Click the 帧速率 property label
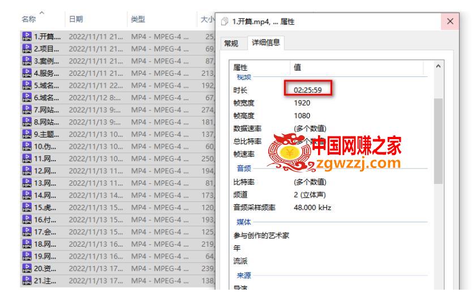Screen dimensions: 472x301 click(x=244, y=154)
